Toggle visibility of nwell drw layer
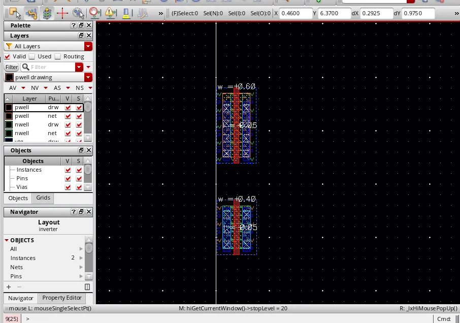Viewport: 460px width, 323px height. tap(68, 124)
